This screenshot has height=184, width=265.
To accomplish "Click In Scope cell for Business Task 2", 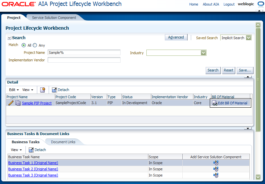I will 165,169.
